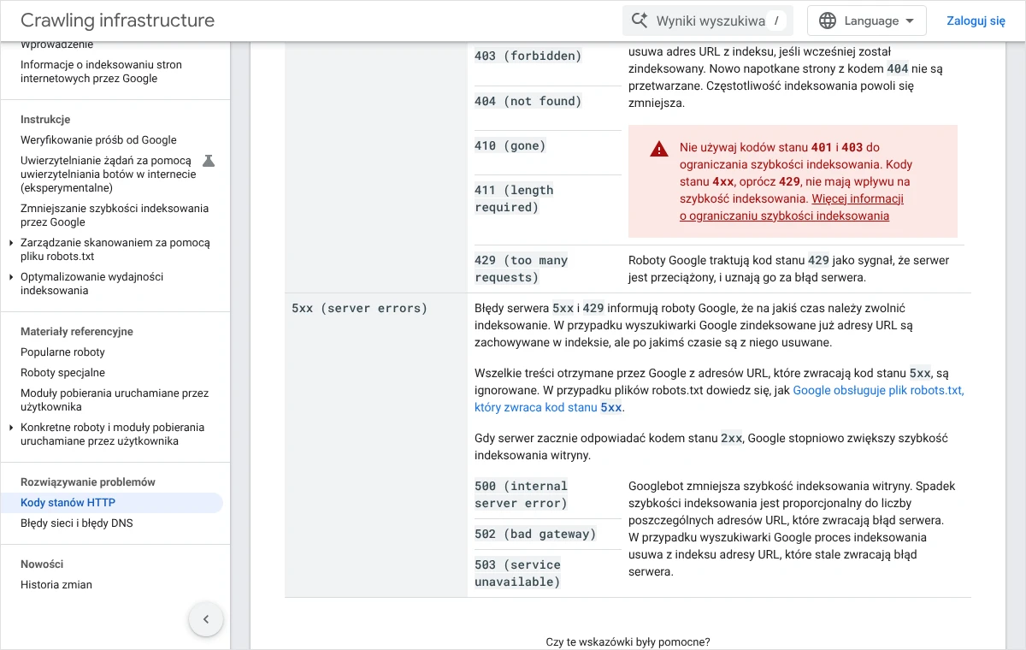The image size is (1026, 650).
Task: Focus the Wyniki wyszukiwania search field
Action: pyautogui.click(x=708, y=21)
